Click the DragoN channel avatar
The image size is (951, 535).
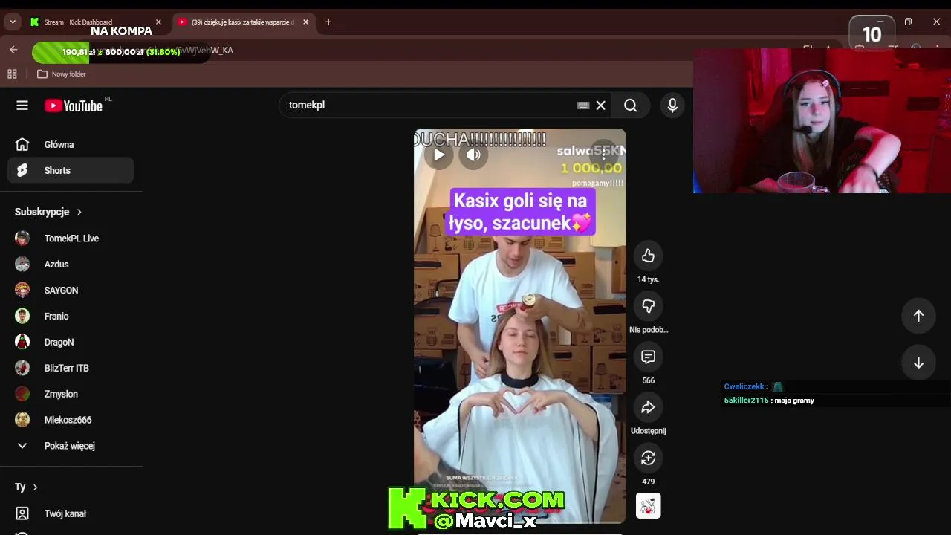coord(22,343)
